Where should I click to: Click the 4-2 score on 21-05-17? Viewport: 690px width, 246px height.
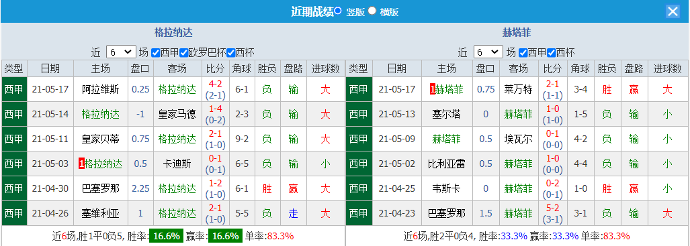pyautogui.click(x=215, y=84)
